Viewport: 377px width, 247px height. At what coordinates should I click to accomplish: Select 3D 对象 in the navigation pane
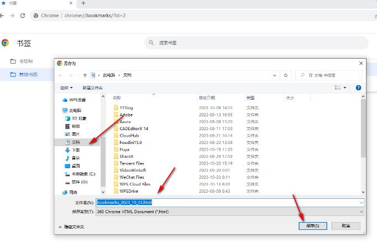pos(78,119)
